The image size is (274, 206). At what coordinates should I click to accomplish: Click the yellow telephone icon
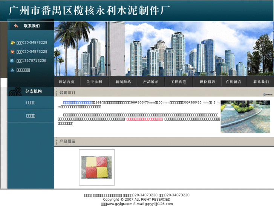pyautogui.click(x=12, y=43)
